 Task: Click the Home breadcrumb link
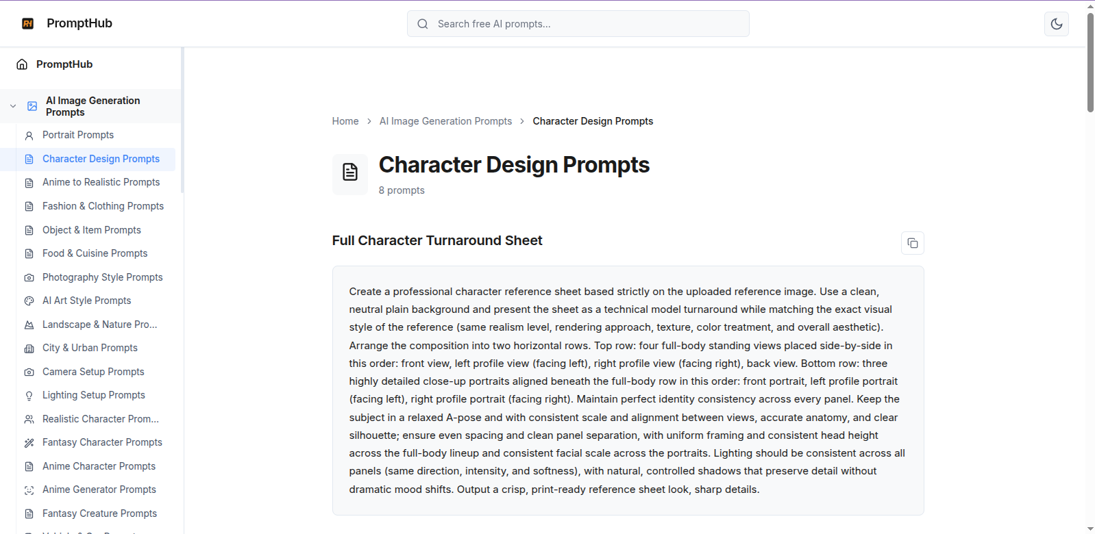[345, 121]
